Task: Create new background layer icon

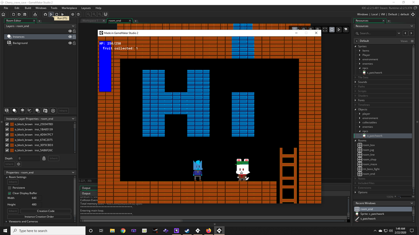Action: point(7,111)
